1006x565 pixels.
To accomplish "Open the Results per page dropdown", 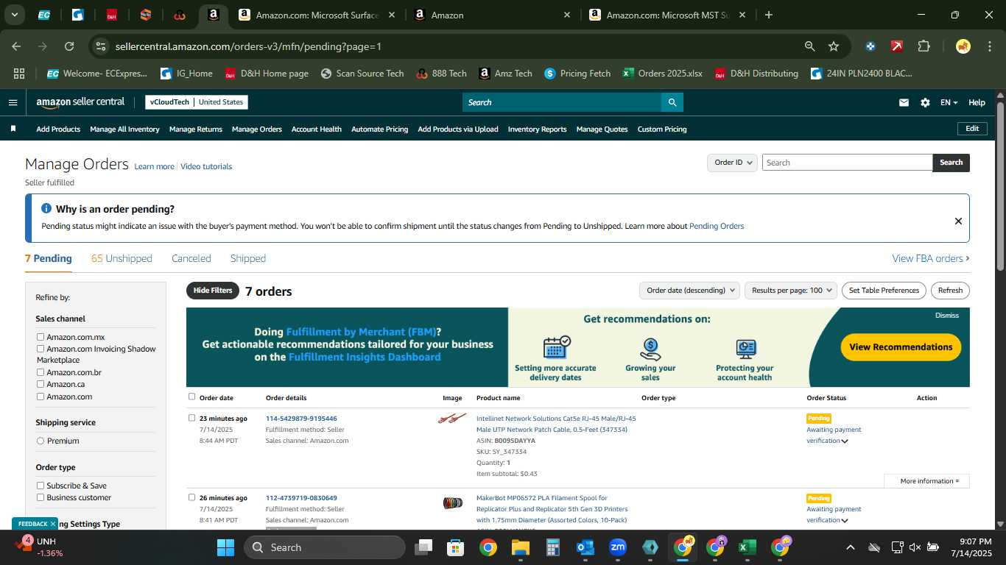I will pos(791,291).
